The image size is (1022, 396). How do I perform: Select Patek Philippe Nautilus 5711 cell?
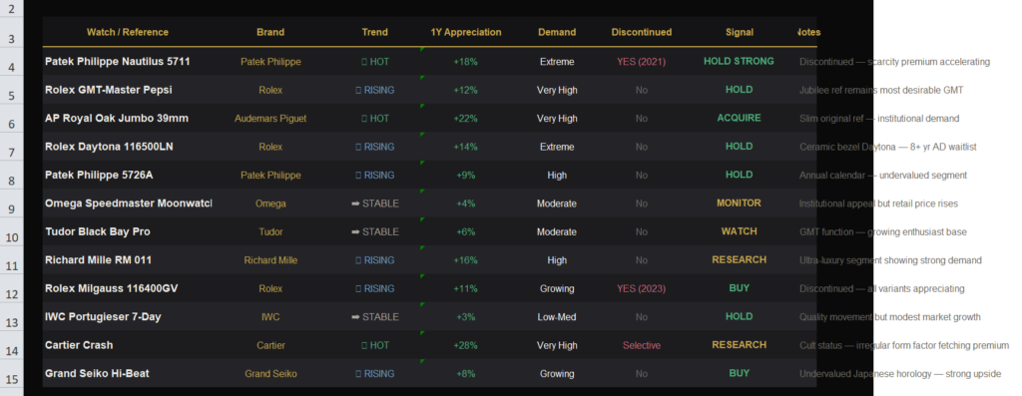pos(128,61)
